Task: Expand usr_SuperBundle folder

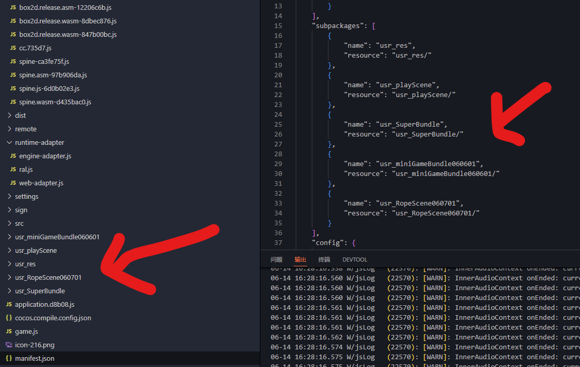Action: (x=9, y=291)
